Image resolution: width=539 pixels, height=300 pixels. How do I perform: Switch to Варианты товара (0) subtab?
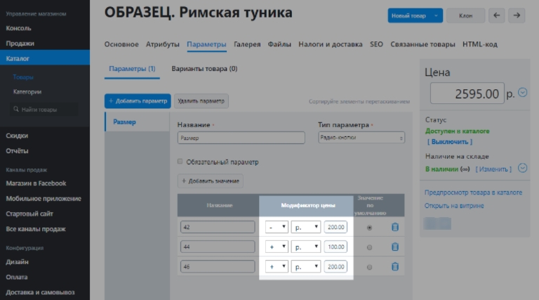coord(204,69)
